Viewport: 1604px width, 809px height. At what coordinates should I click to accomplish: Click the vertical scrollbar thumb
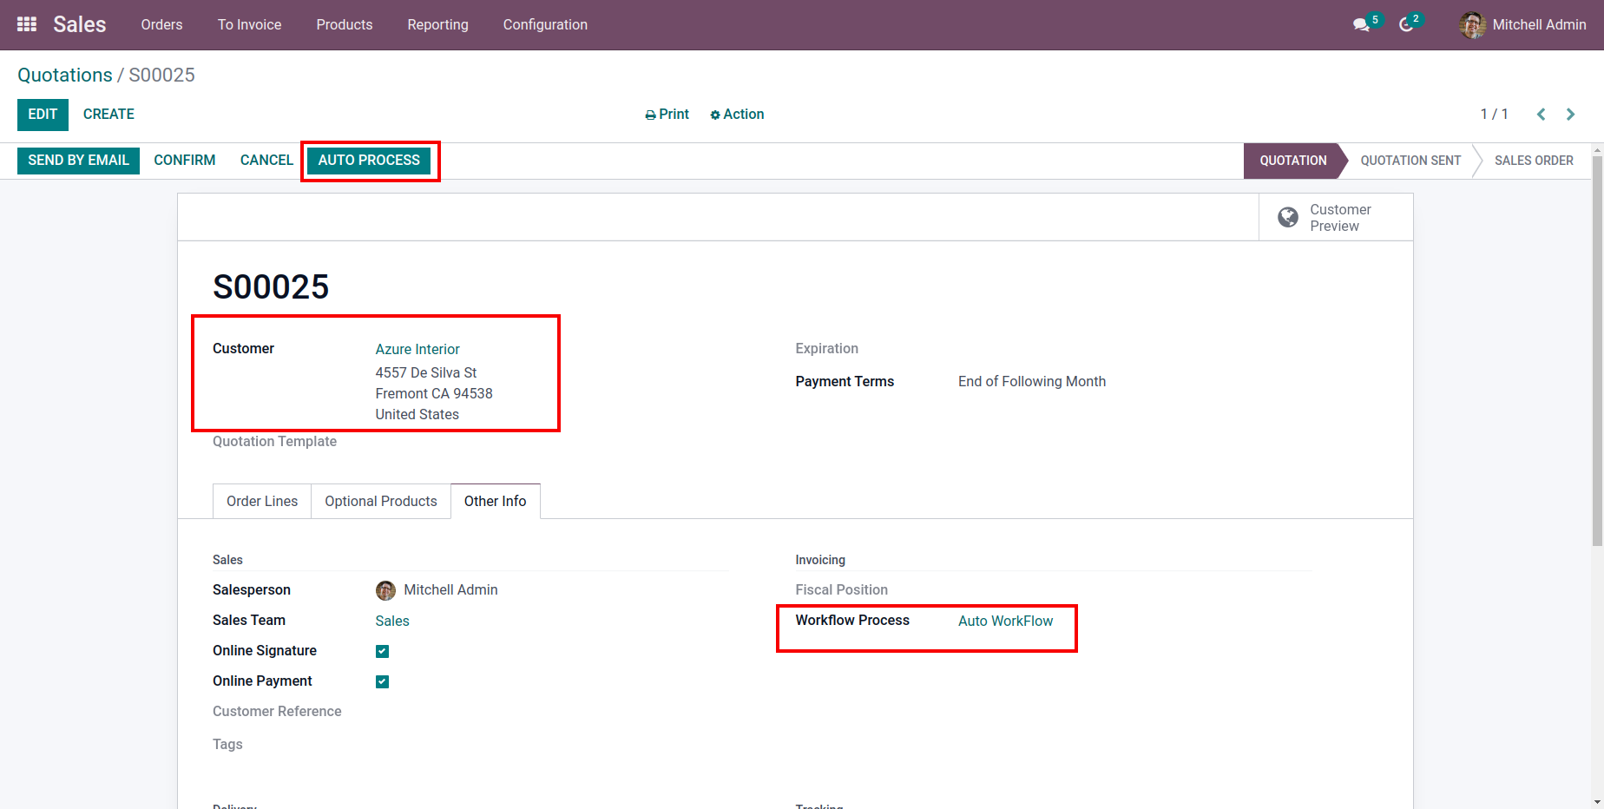[x=1597, y=352]
